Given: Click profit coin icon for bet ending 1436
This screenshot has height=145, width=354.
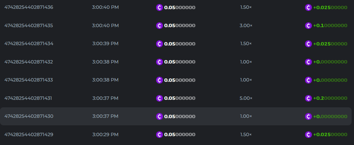Looking at the screenshot, I should [308, 7].
